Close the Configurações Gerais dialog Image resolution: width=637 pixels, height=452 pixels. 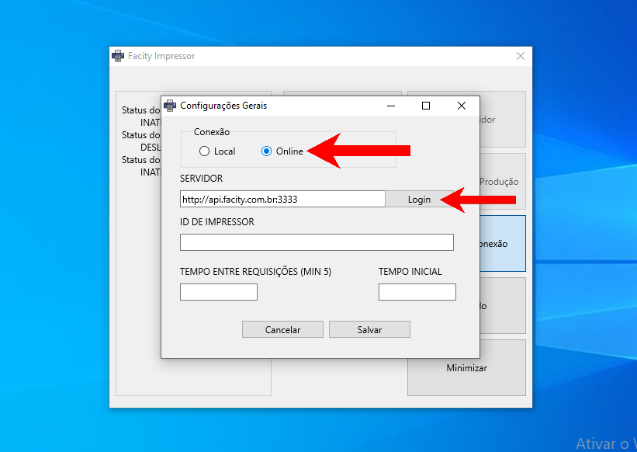pos(462,106)
